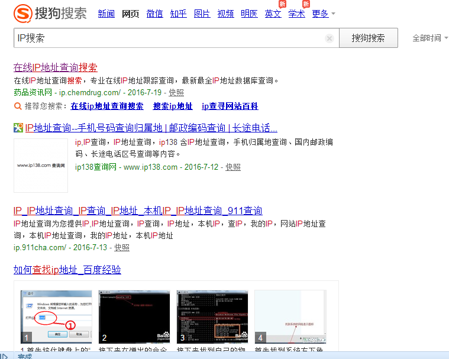Viewport: 449px width, 359px height.
Task: Open the 英文 search tab
Action: tap(273, 14)
